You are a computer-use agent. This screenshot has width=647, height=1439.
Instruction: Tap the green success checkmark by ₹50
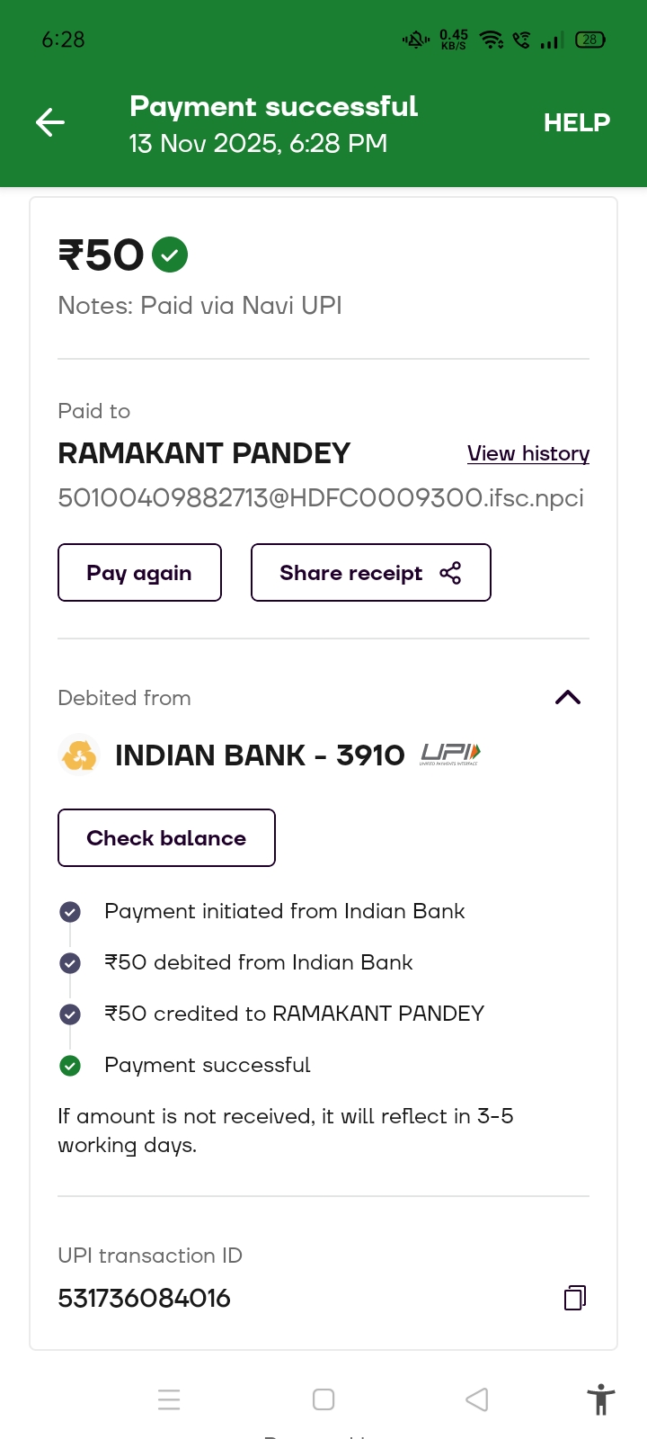170,255
